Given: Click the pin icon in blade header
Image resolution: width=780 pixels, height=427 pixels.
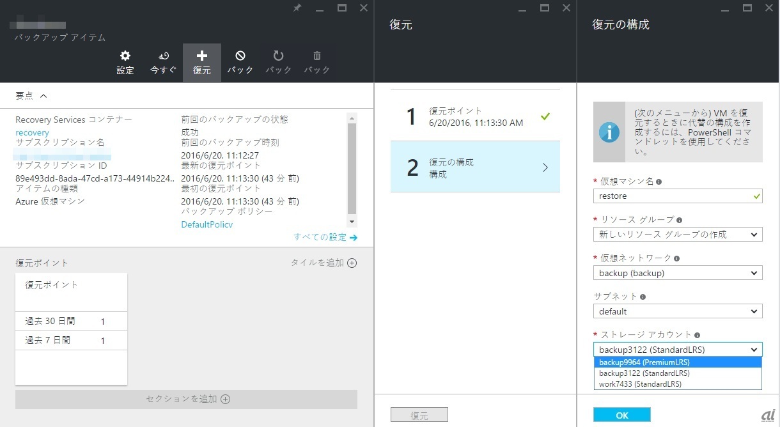Looking at the screenshot, I should click(297, 8).
